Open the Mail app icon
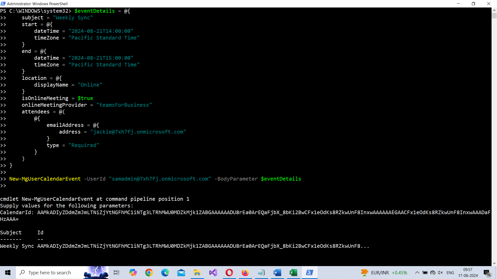 pos(181,273)
